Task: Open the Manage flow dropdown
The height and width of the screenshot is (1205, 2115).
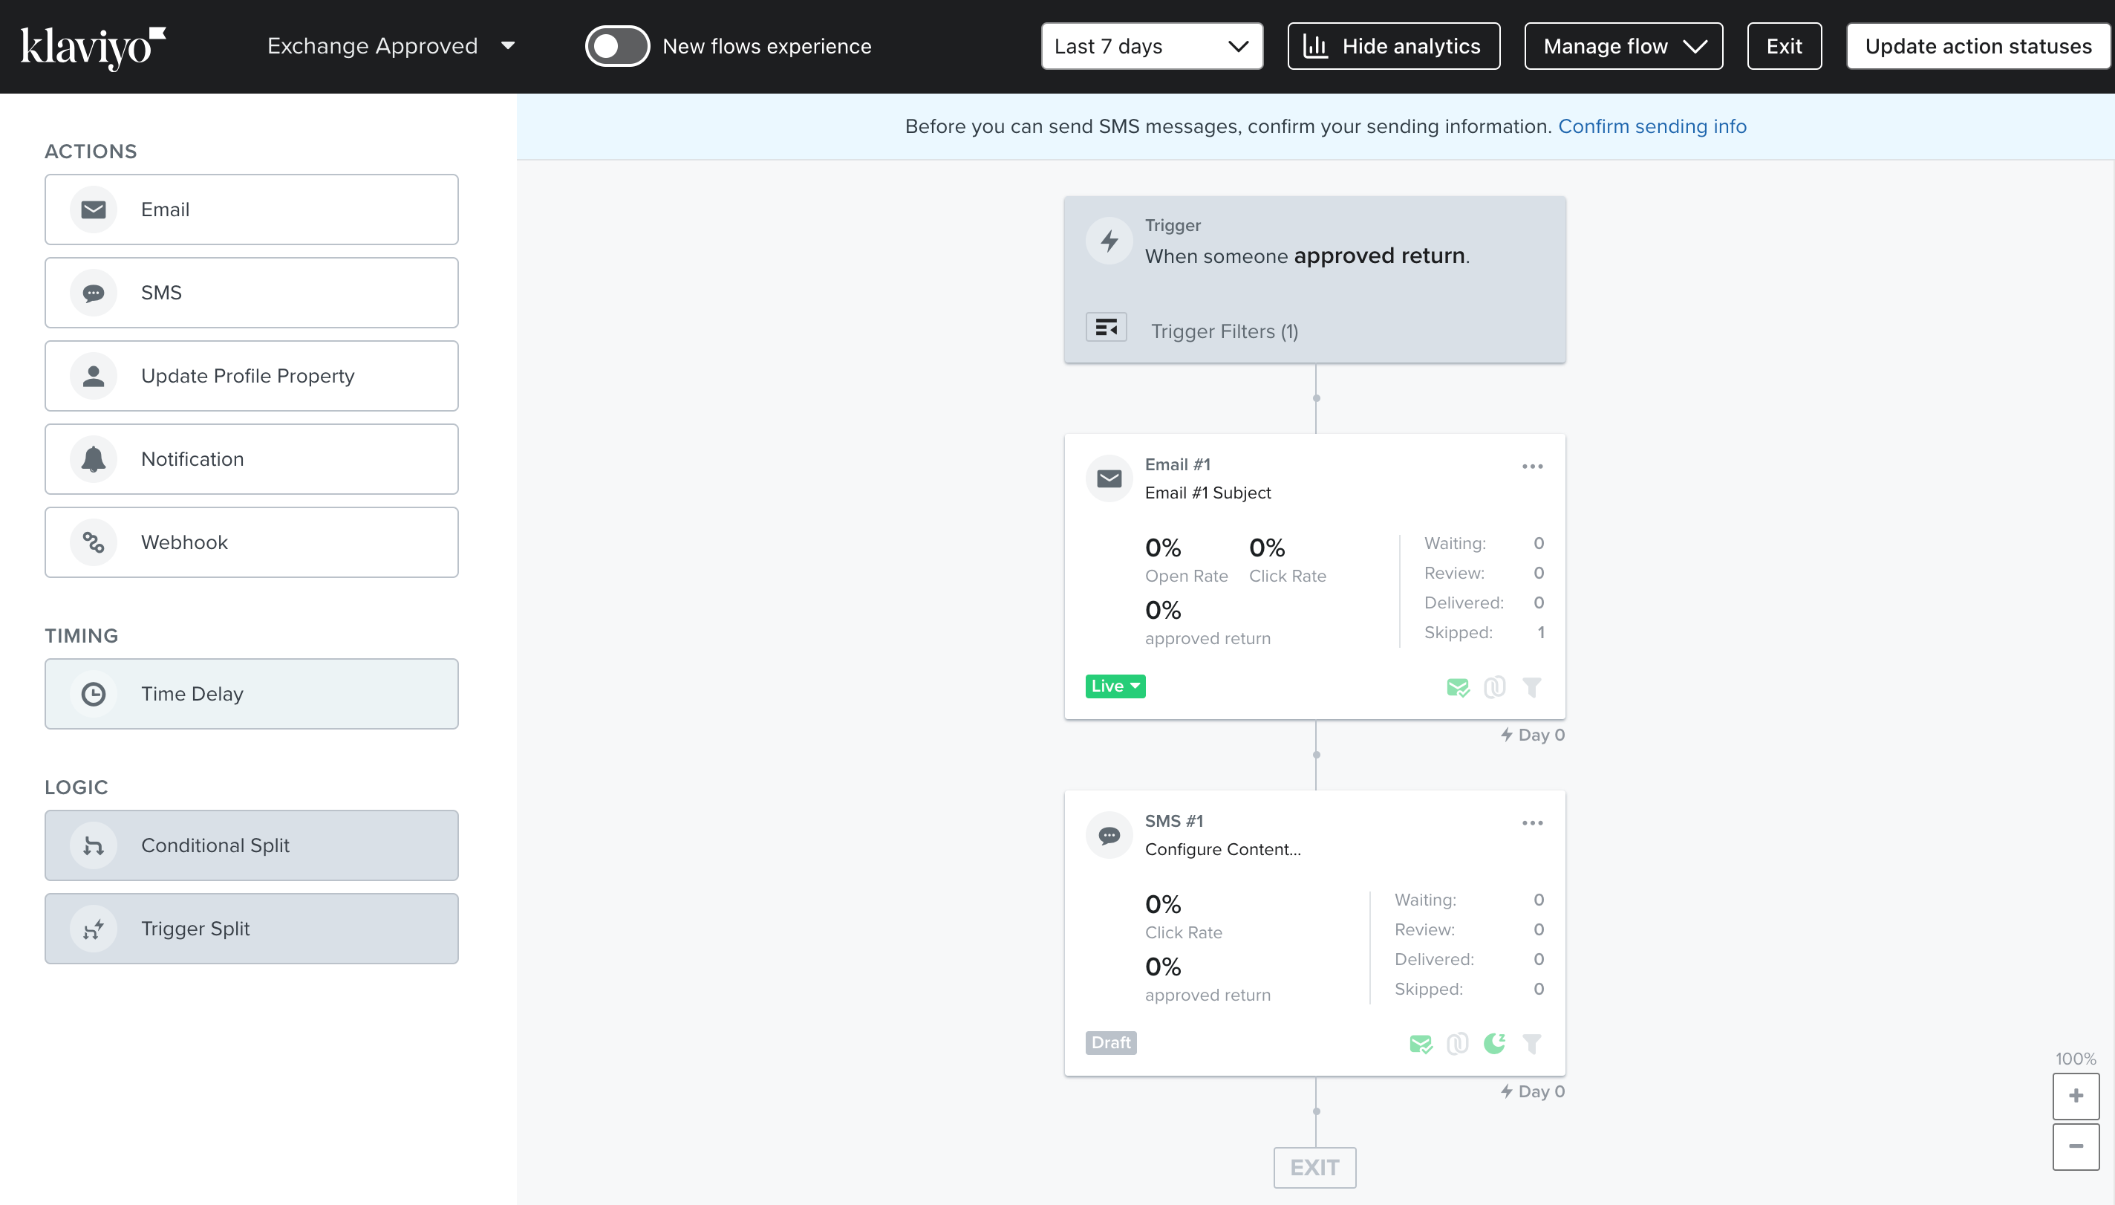Action: pyautogui.click(x=1623, y=46)
